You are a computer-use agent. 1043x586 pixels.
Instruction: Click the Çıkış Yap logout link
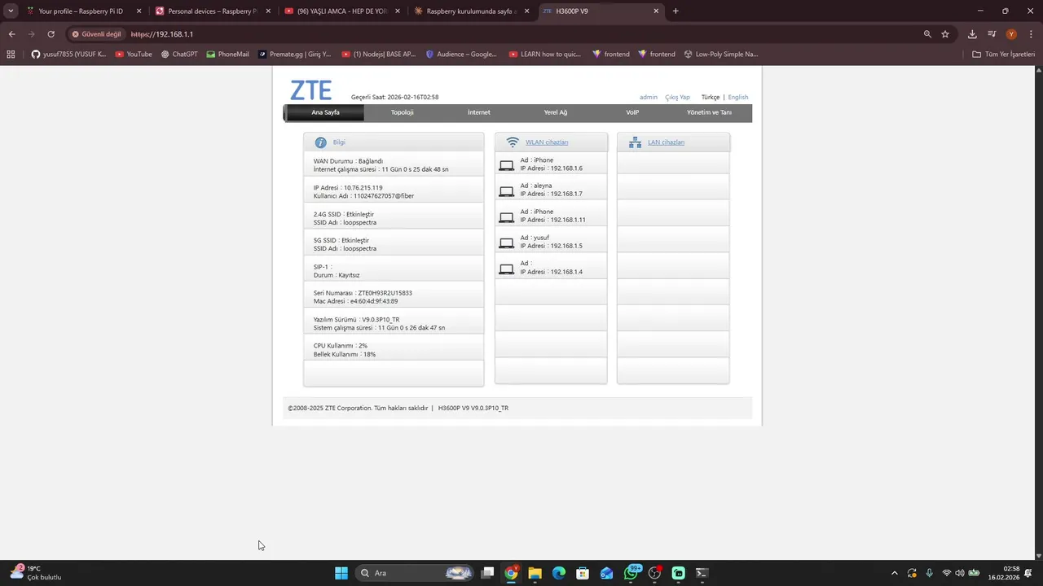677,97
